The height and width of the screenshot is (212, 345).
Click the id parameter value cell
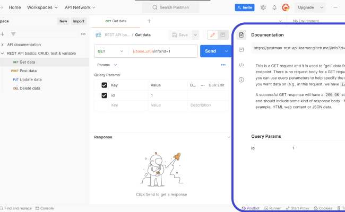pos(168,95)
